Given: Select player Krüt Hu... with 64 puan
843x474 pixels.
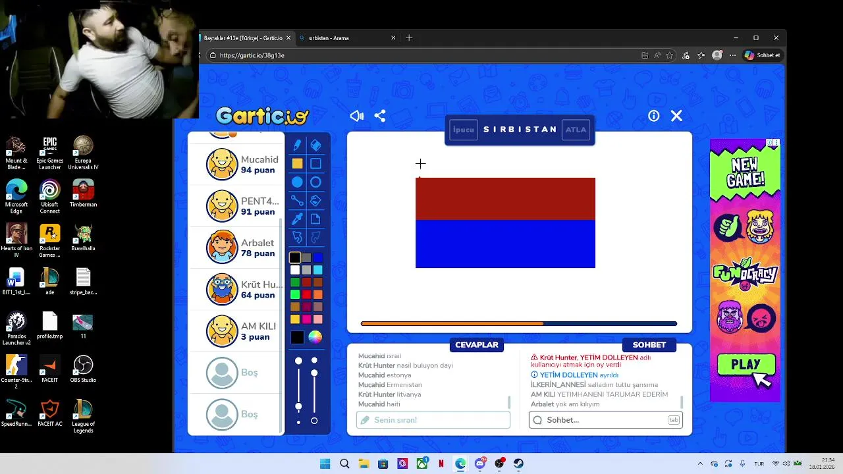Looking at the screenshot, I should (x=236, y=289).
